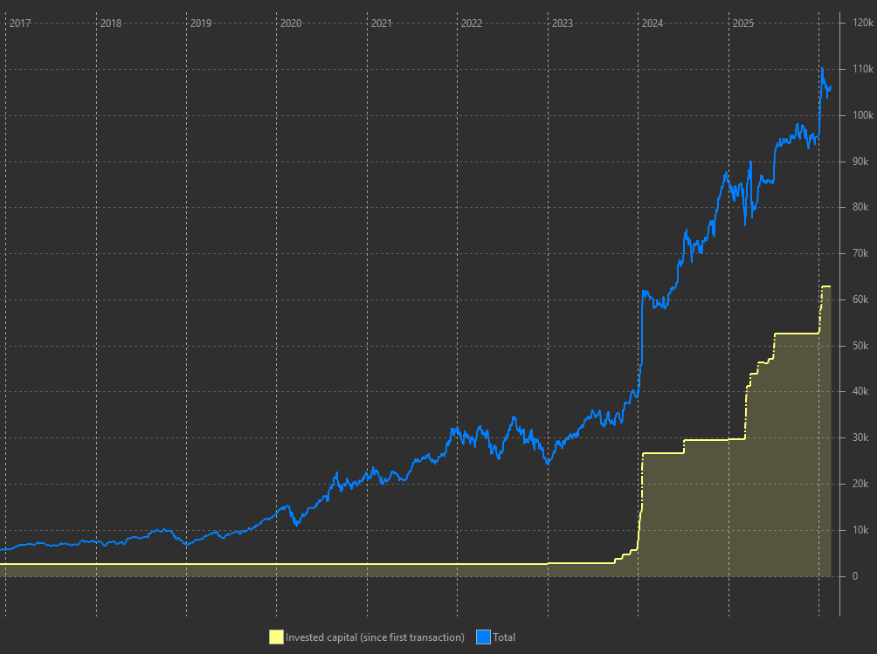Viewport: 877px width, 654px height.
Task: Click the 10k axis value
Action: 860,530
